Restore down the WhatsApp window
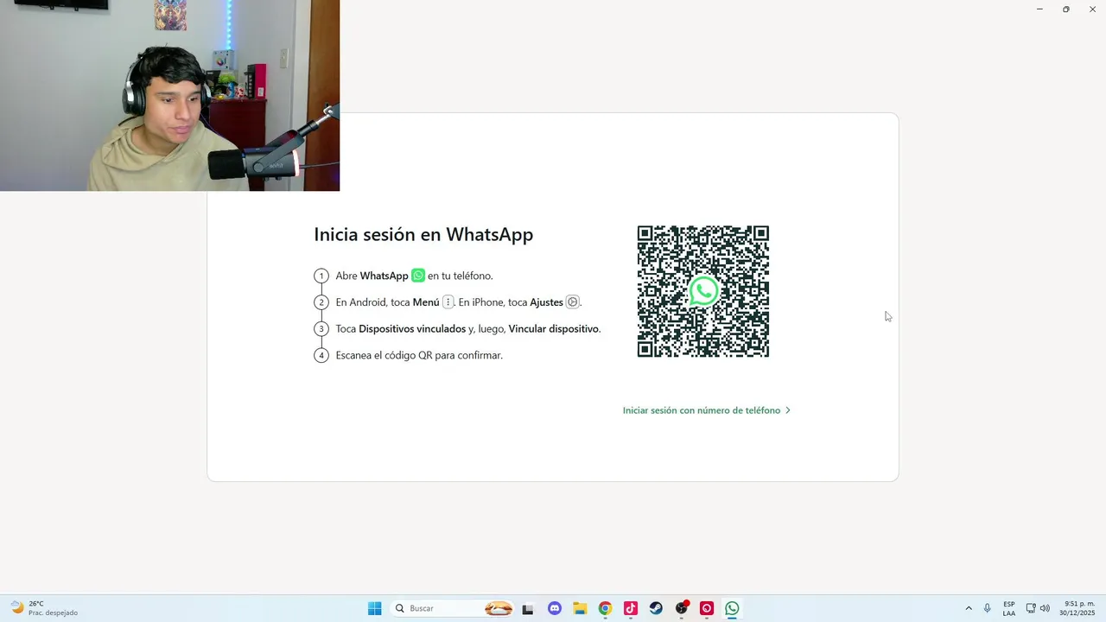The width and height of the screenshot is (1106, 622). [1066, 9]
